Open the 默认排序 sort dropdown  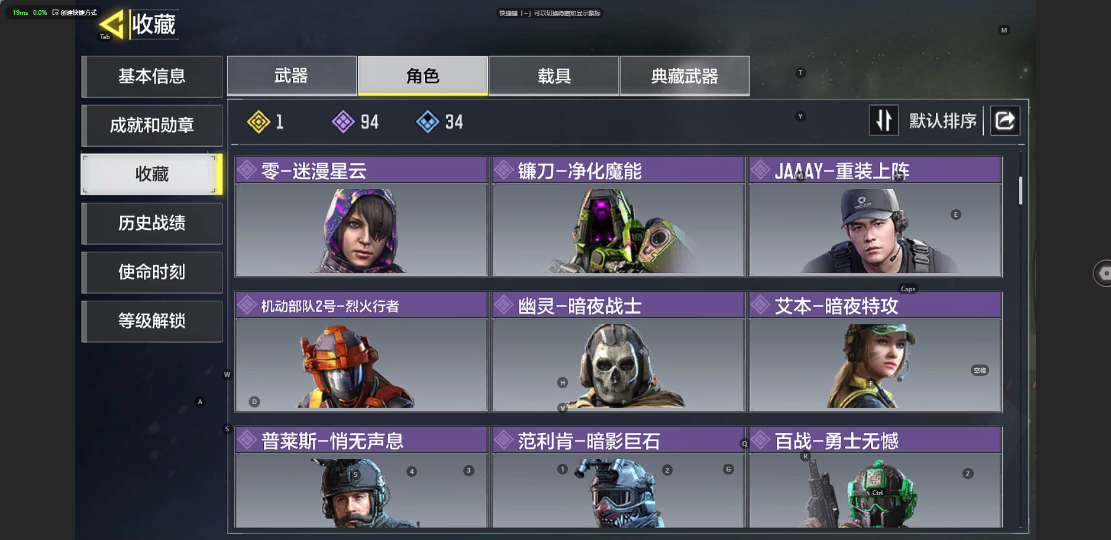point(942,121)
